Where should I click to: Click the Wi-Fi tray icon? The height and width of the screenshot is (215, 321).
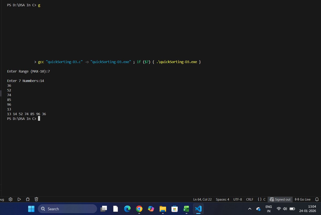click(279, 209)
